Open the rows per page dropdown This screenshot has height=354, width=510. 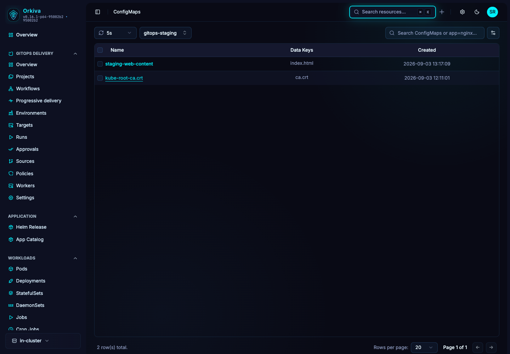pos(424,347)
